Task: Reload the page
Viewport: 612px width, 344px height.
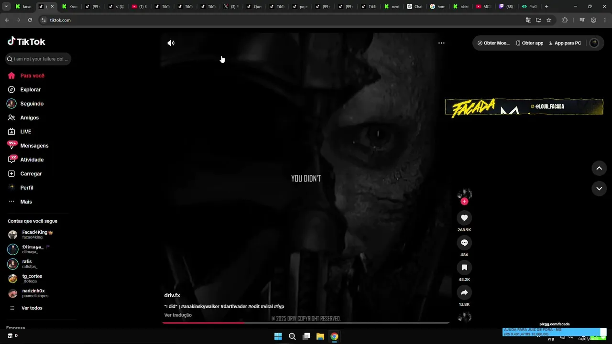Action: [x=30, y=20]
